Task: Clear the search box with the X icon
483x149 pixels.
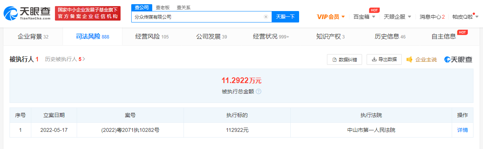Action: click(266, 17)
